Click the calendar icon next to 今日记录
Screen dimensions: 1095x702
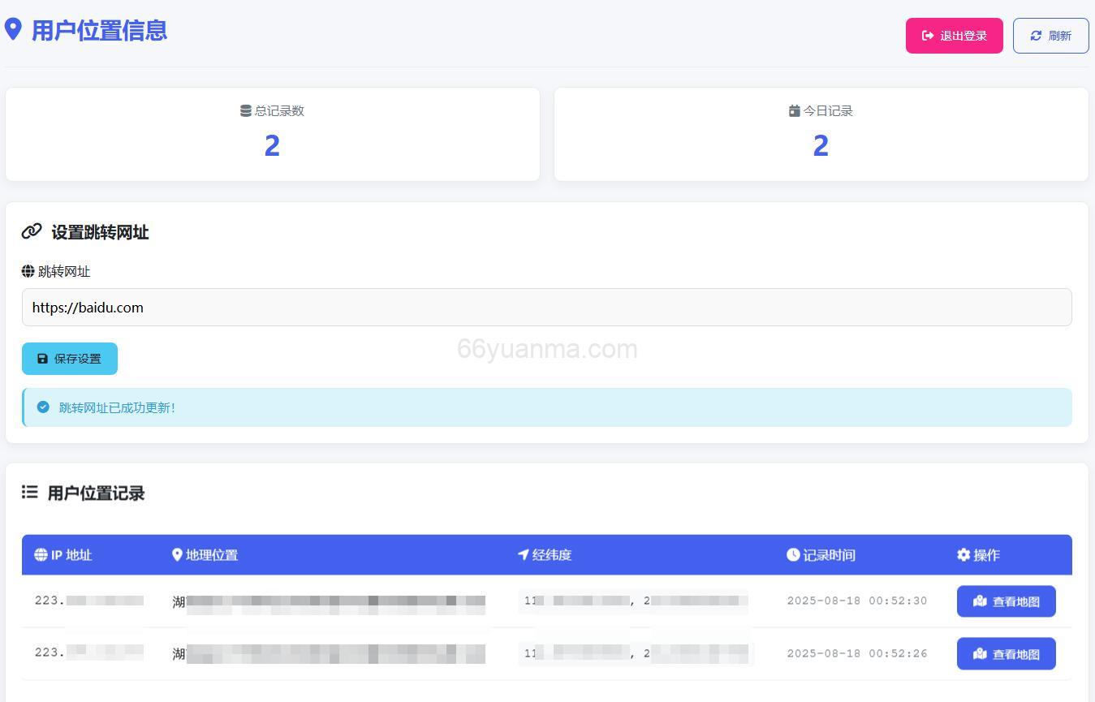794,111
